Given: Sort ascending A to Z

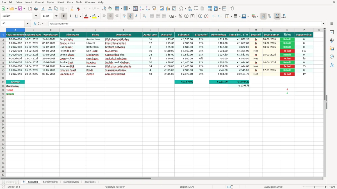Looking at the screenshot, I should 142,9.
